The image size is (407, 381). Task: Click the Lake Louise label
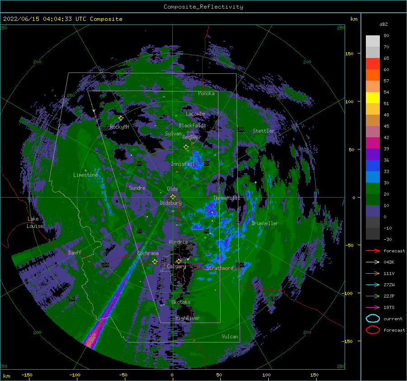[x=35, y=222]
